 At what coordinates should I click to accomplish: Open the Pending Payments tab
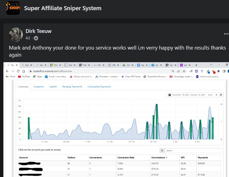coord(72,87)
